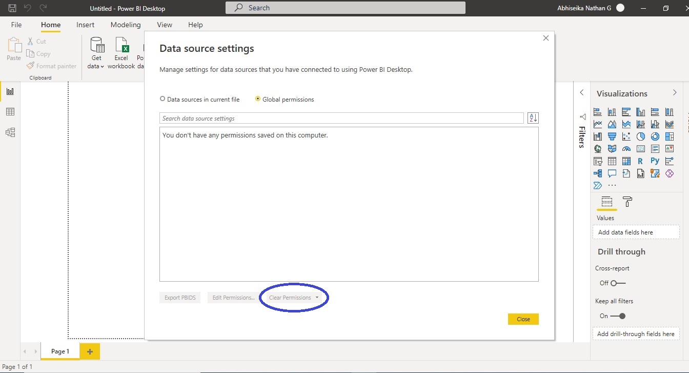Viewport: 689px width, 373px height.
Task: Switch to Data view in sidebar
Action: 10,112
